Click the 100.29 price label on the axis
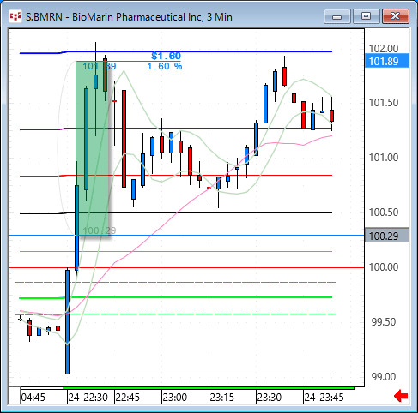This screenshot has height=413, width=418. (x=387, y=236)
